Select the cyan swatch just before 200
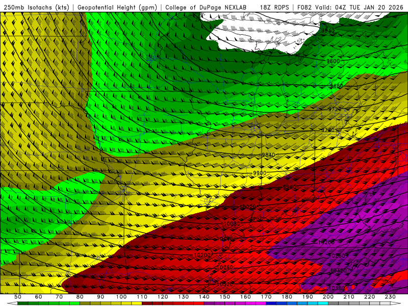408x306 pixels. tap(323, 303)
